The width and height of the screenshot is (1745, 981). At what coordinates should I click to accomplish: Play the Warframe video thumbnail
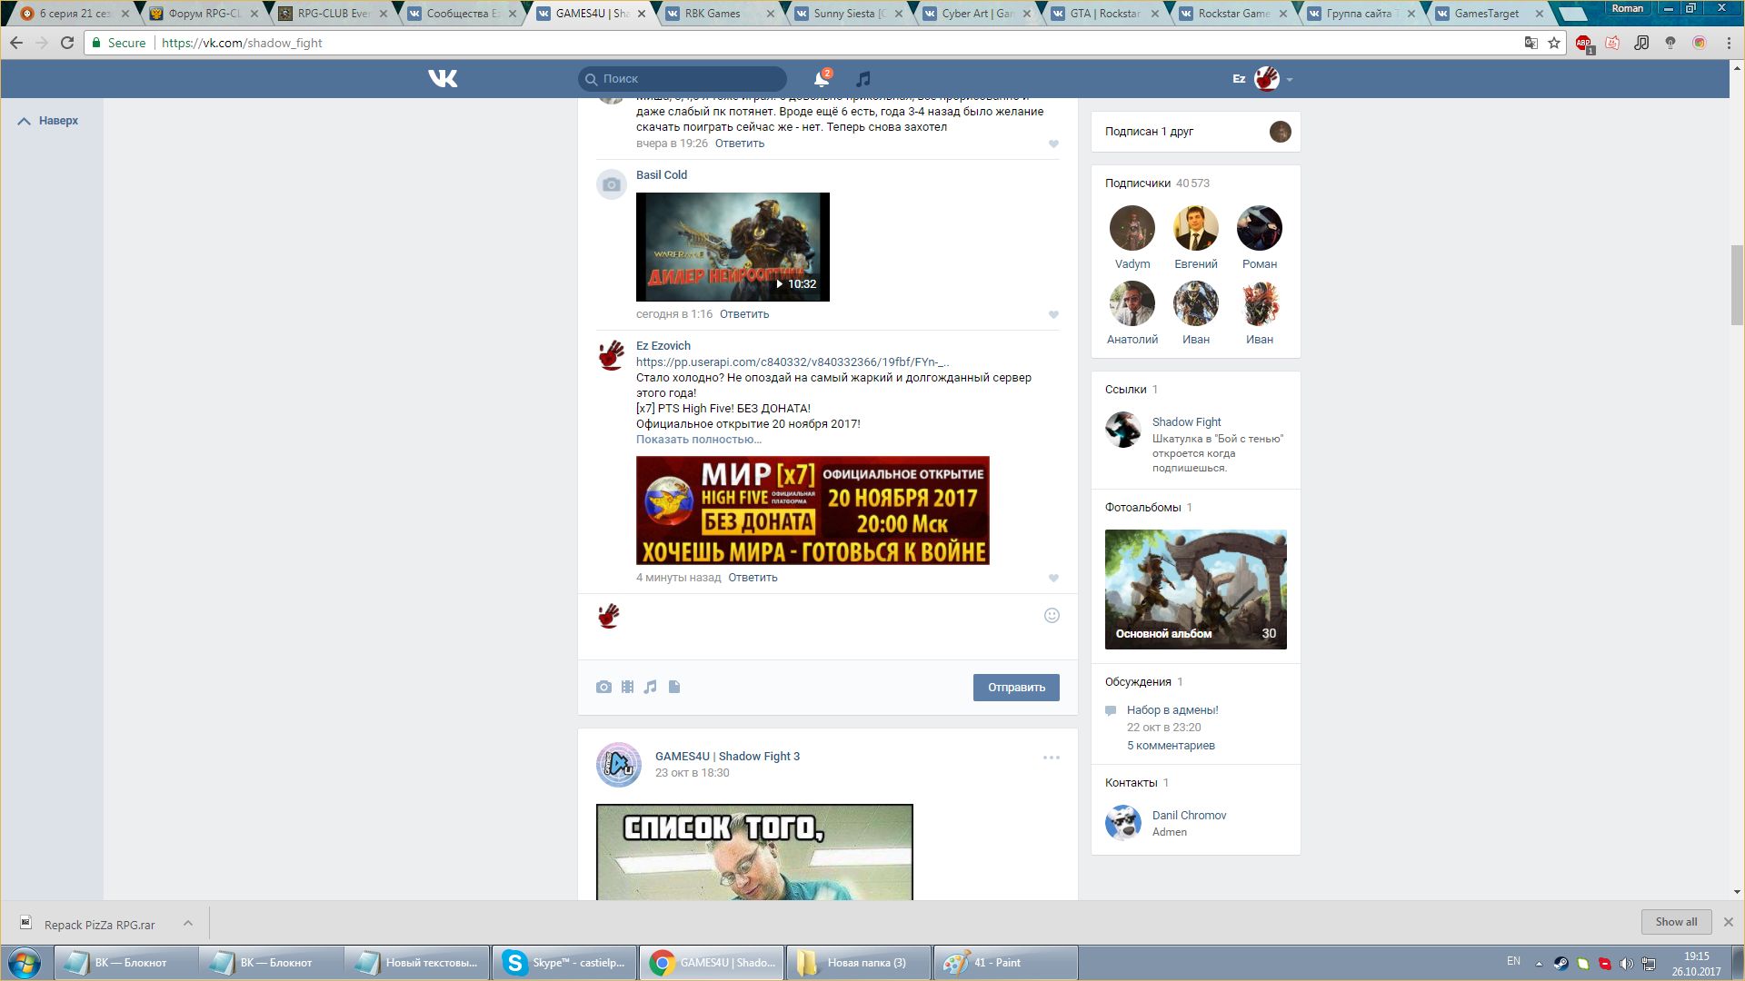pos(733,247)
